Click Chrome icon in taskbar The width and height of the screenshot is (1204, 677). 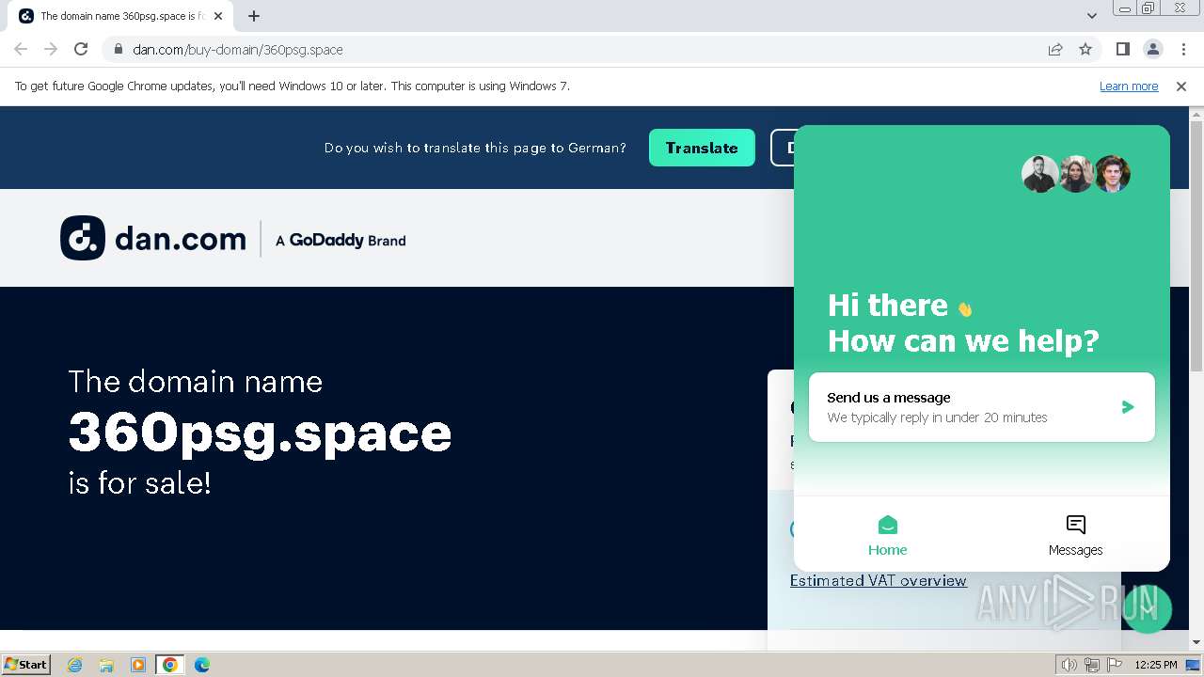click(x=170, y=665)
